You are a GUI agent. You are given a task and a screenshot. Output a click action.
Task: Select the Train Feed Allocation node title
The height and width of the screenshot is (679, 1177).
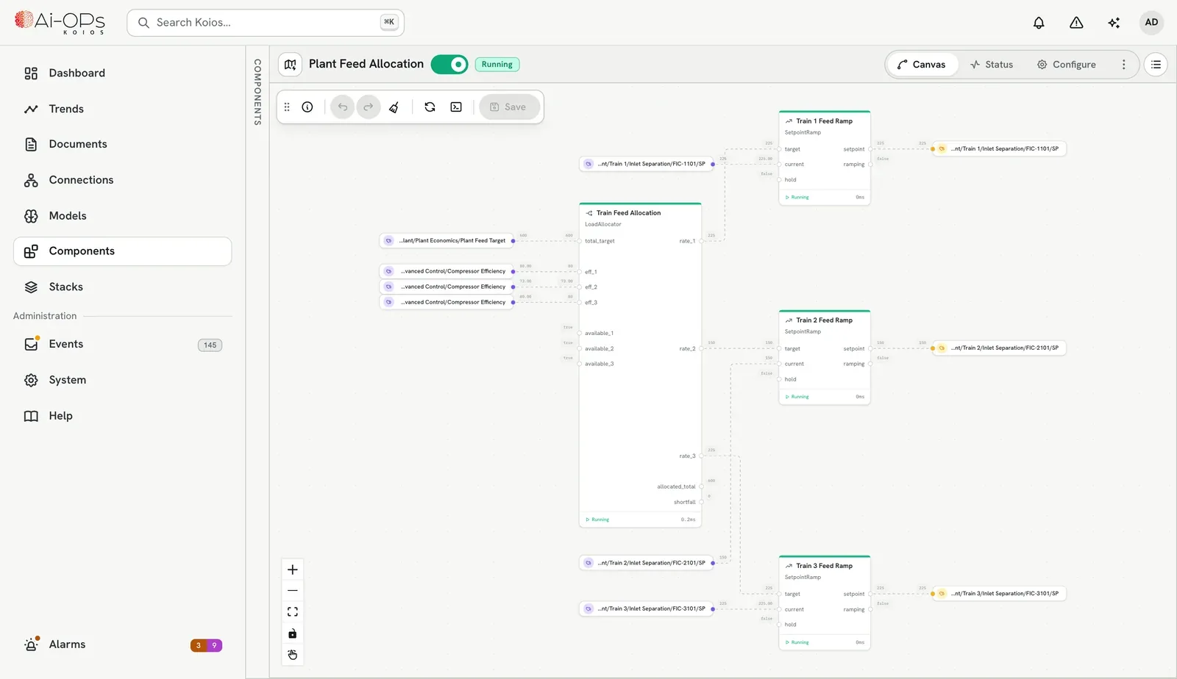(x=628, y=213)
